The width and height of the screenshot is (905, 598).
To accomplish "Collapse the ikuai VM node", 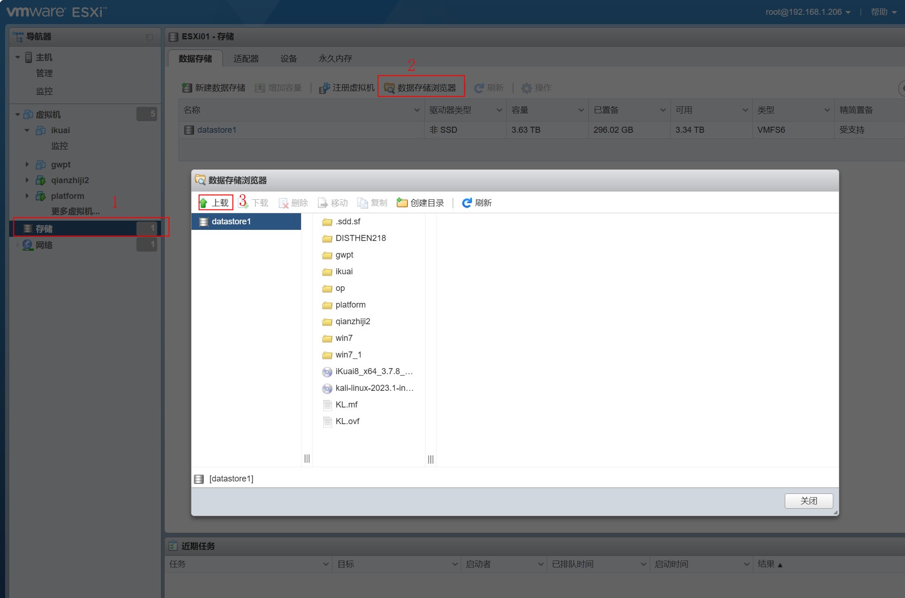I will pos(27,130).
